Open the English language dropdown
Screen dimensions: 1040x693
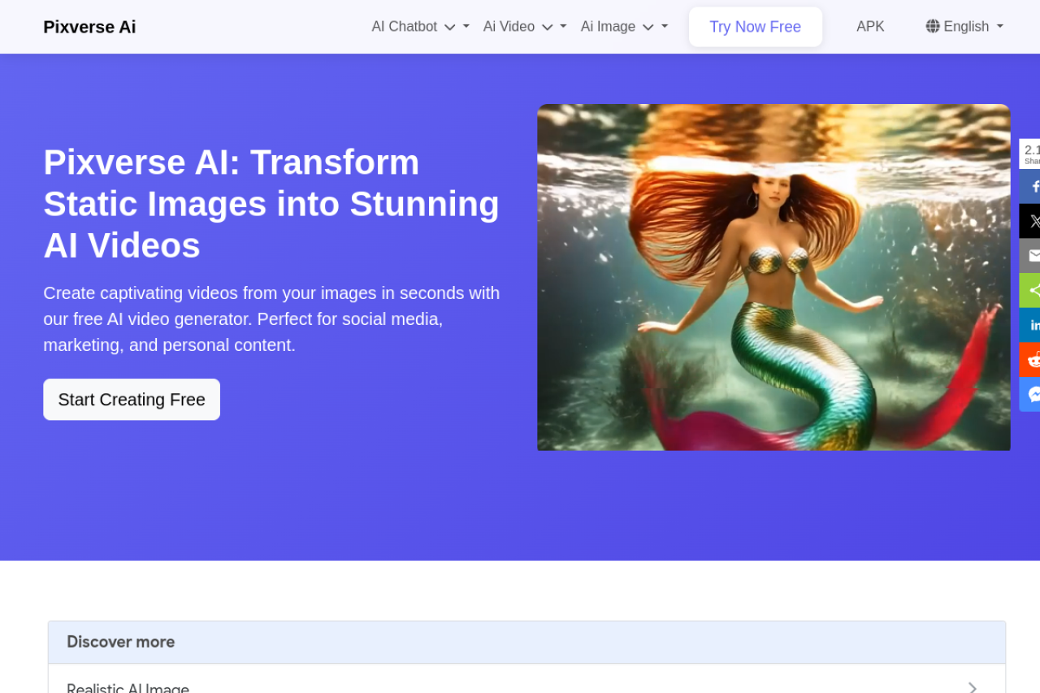coord(964,27)
